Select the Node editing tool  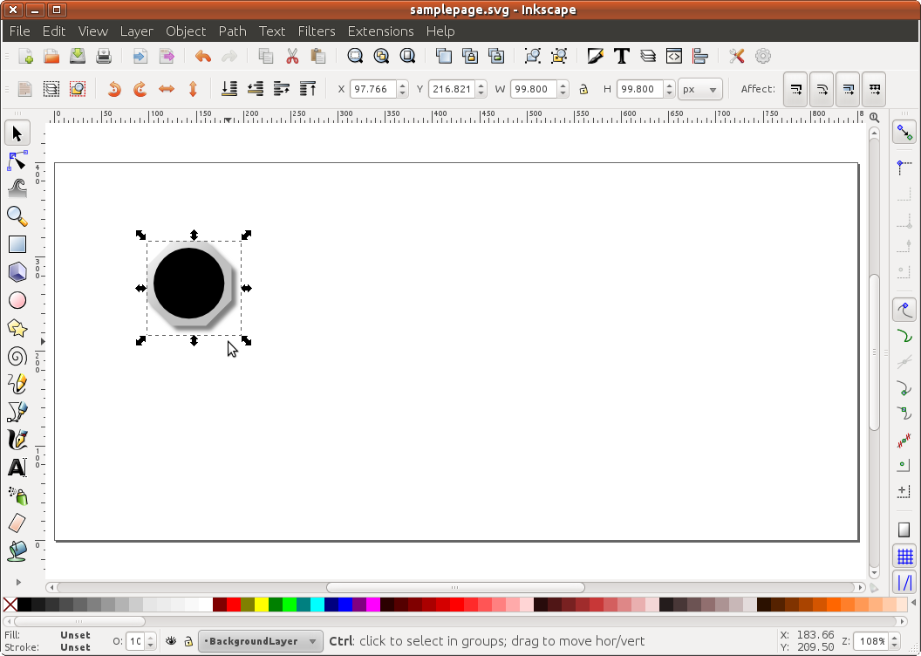click(17, 161)
